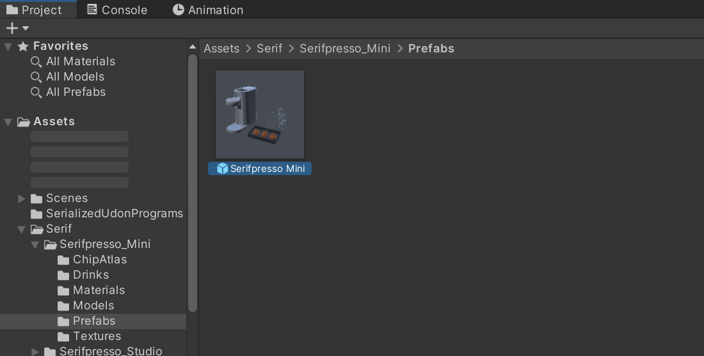Image resolution: width=704 pixels, height=356 pixels.
Task: Click the Scenes folder icon
Action: click(x=36, y=199)
